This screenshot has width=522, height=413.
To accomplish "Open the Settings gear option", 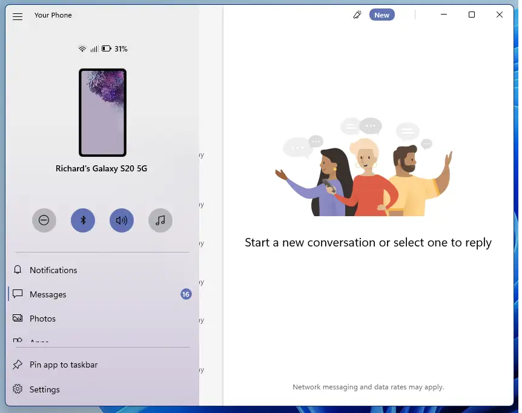I will tap(44, 389).
